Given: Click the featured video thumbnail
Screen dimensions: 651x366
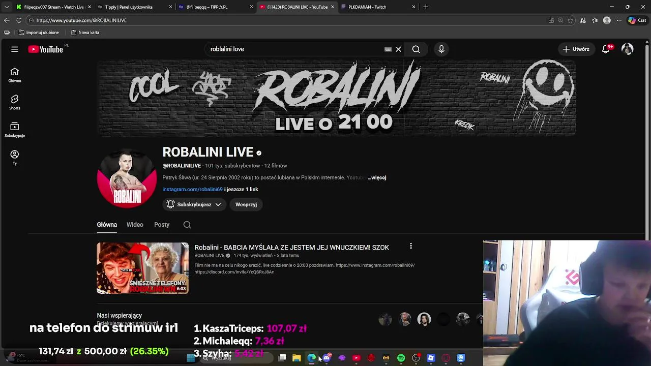Looking at the screenshot, I should 142,268.
